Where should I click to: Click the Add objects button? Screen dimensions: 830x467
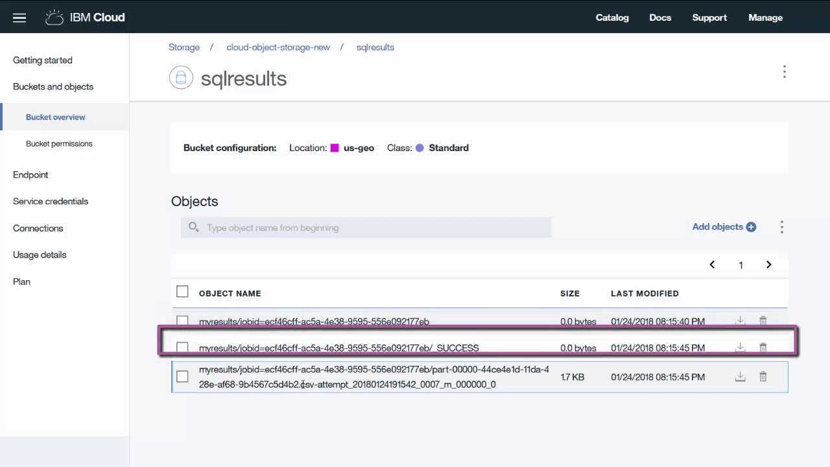pyautogui.click(x=724, y=227)
